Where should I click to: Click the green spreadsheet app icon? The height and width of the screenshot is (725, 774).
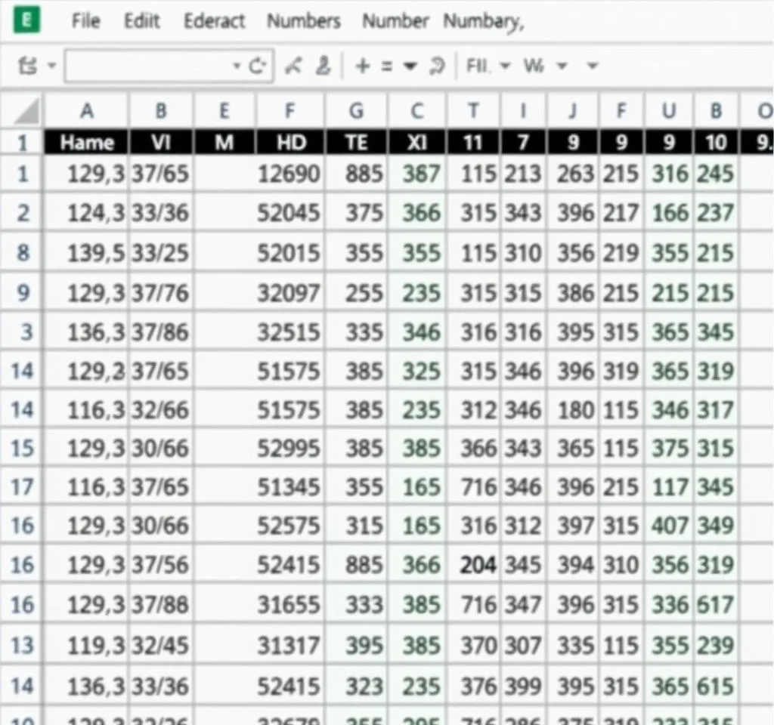pyautogui.click(x=27, y=21)
